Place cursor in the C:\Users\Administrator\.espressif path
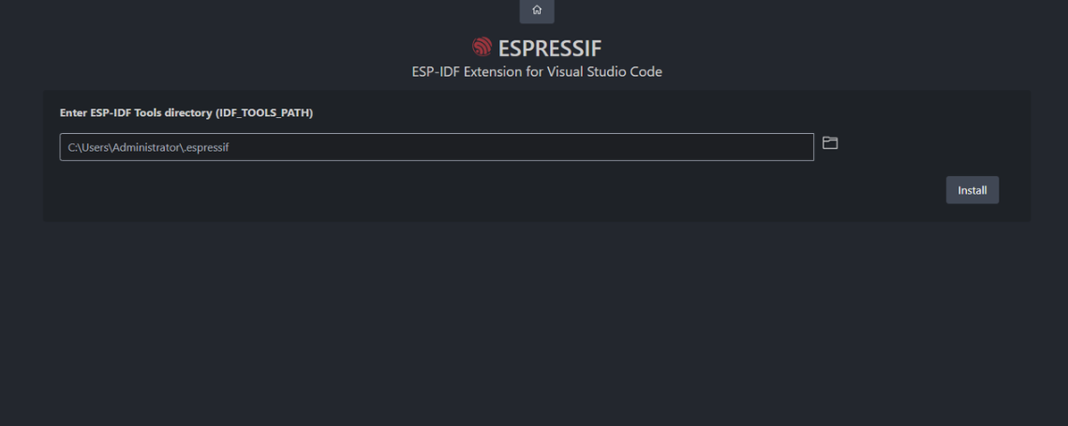Screen dimensions: 1068x426 [x=148, y=148]
